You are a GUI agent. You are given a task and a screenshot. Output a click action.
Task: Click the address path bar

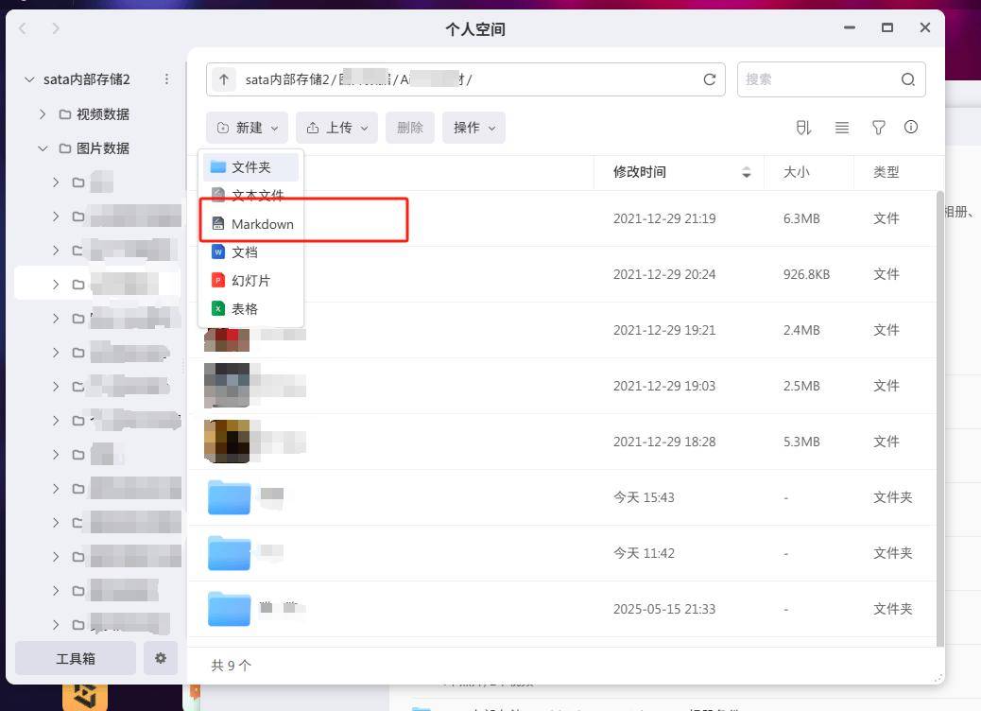click(x=466, y=79)
